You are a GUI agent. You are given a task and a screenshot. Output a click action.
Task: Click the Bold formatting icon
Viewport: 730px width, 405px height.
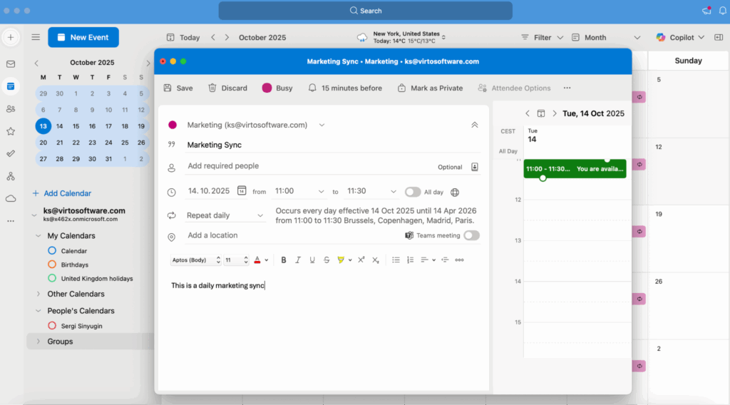284,260
